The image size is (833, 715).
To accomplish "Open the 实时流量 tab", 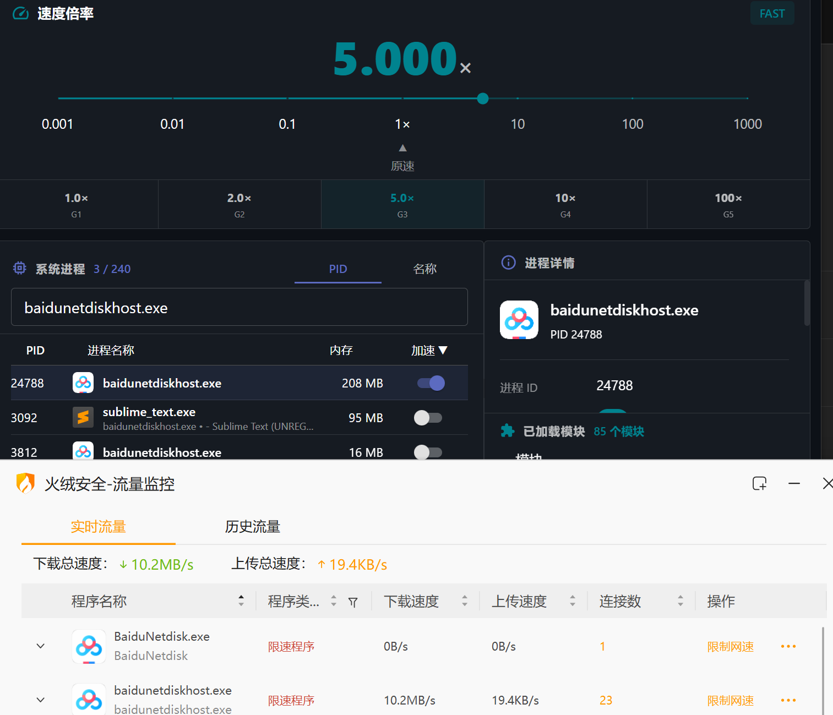I will point(99,527).
